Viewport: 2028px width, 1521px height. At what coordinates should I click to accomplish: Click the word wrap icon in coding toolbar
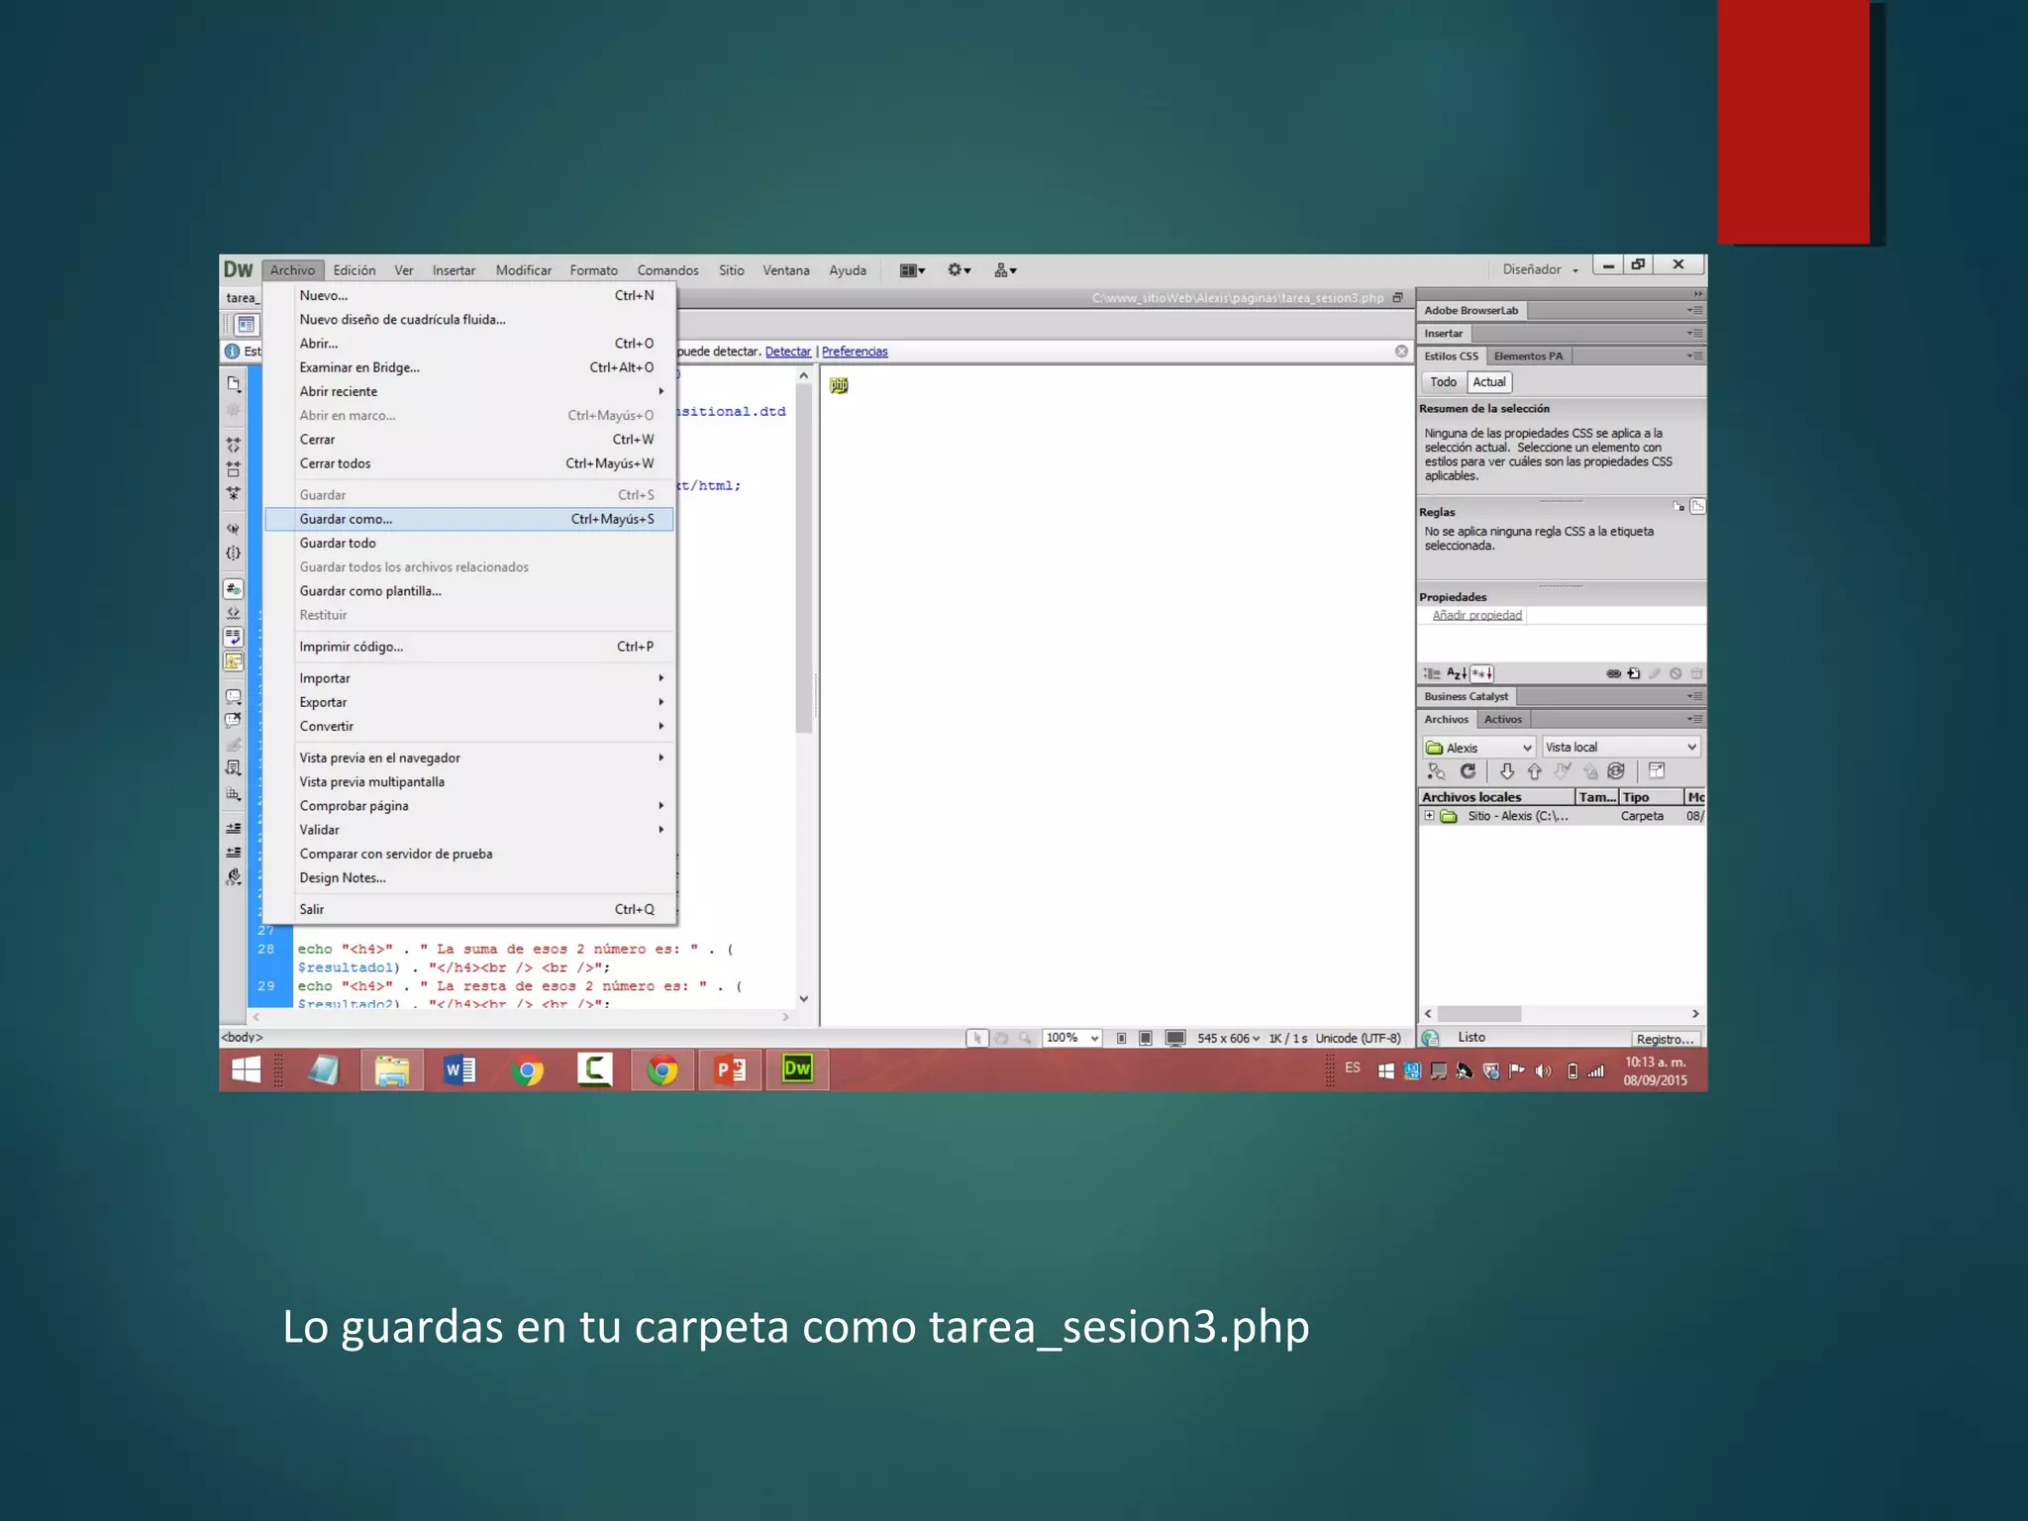234,638
